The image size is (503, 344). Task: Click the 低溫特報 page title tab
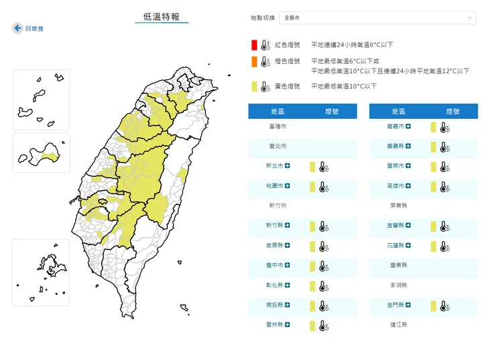(x=162, y=17)
